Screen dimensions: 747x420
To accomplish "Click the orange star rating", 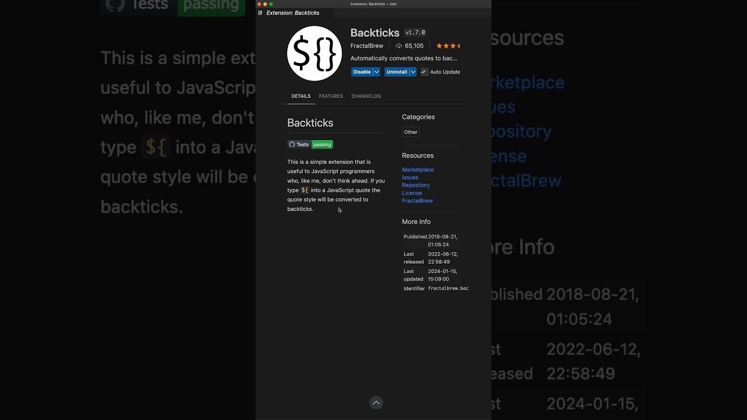I will coord(448,46).
